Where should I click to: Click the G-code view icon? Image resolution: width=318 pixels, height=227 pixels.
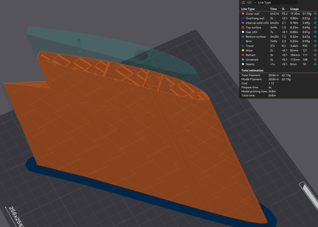point(249,2)
